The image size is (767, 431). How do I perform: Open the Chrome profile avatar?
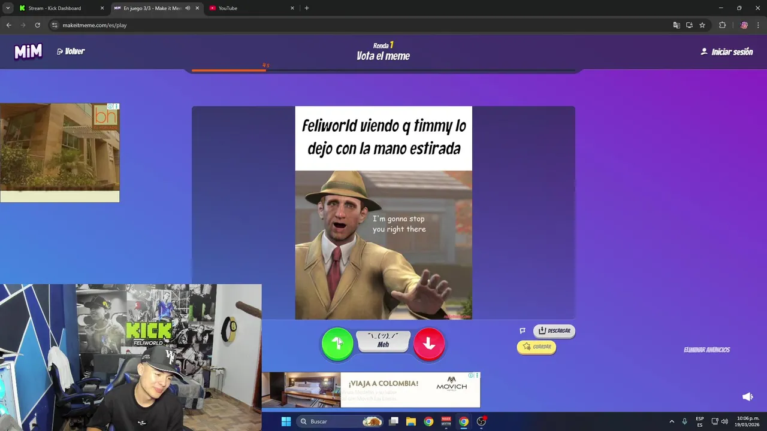coord(744,25)
